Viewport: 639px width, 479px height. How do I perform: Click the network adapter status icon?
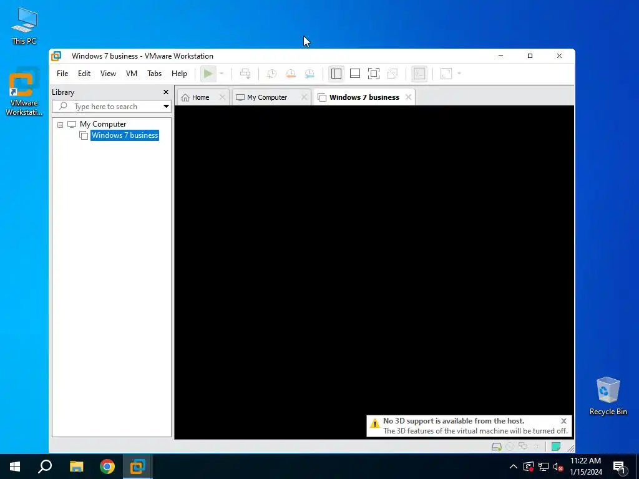[523, 447]
